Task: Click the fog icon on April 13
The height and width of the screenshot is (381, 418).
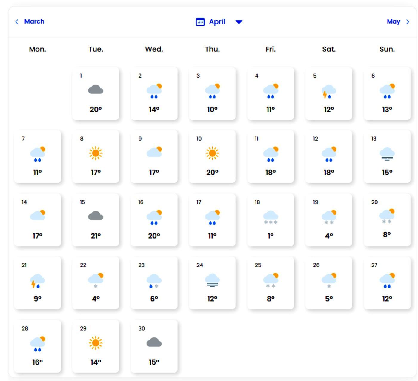Action: [x=387, y=154]
